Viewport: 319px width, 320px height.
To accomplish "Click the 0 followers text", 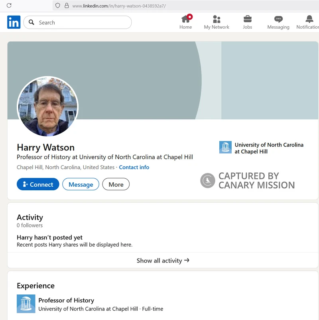I will 30,225.
